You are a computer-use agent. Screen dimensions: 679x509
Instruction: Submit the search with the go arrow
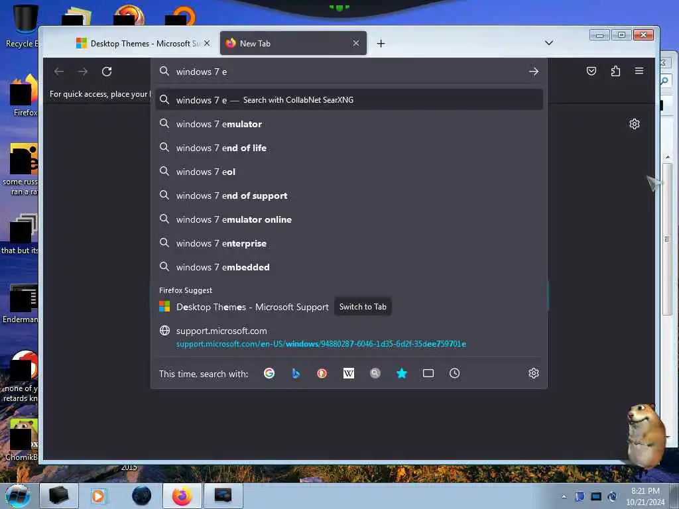(x=534, y=72)
